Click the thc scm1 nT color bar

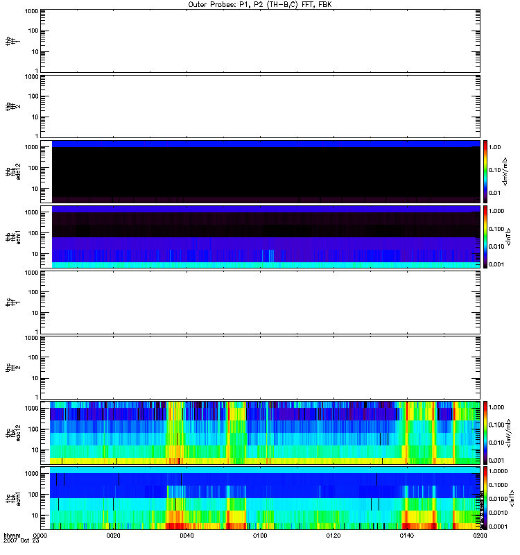pyautogui.click(x=487, y=497)
